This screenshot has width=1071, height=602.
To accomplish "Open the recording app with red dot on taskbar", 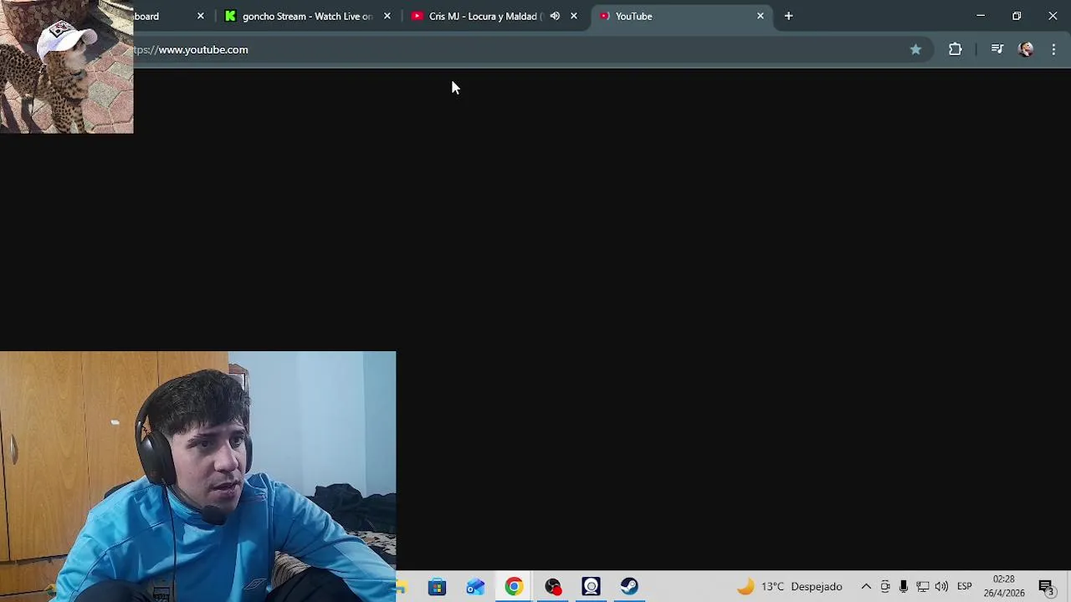I will [552, 587].
